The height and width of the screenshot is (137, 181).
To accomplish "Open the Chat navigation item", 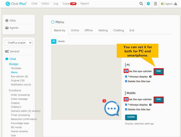I will [x=34, y=4].
